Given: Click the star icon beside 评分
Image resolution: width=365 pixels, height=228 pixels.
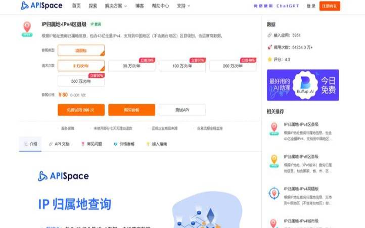Looking at the screenshot, I should (269, 59).
